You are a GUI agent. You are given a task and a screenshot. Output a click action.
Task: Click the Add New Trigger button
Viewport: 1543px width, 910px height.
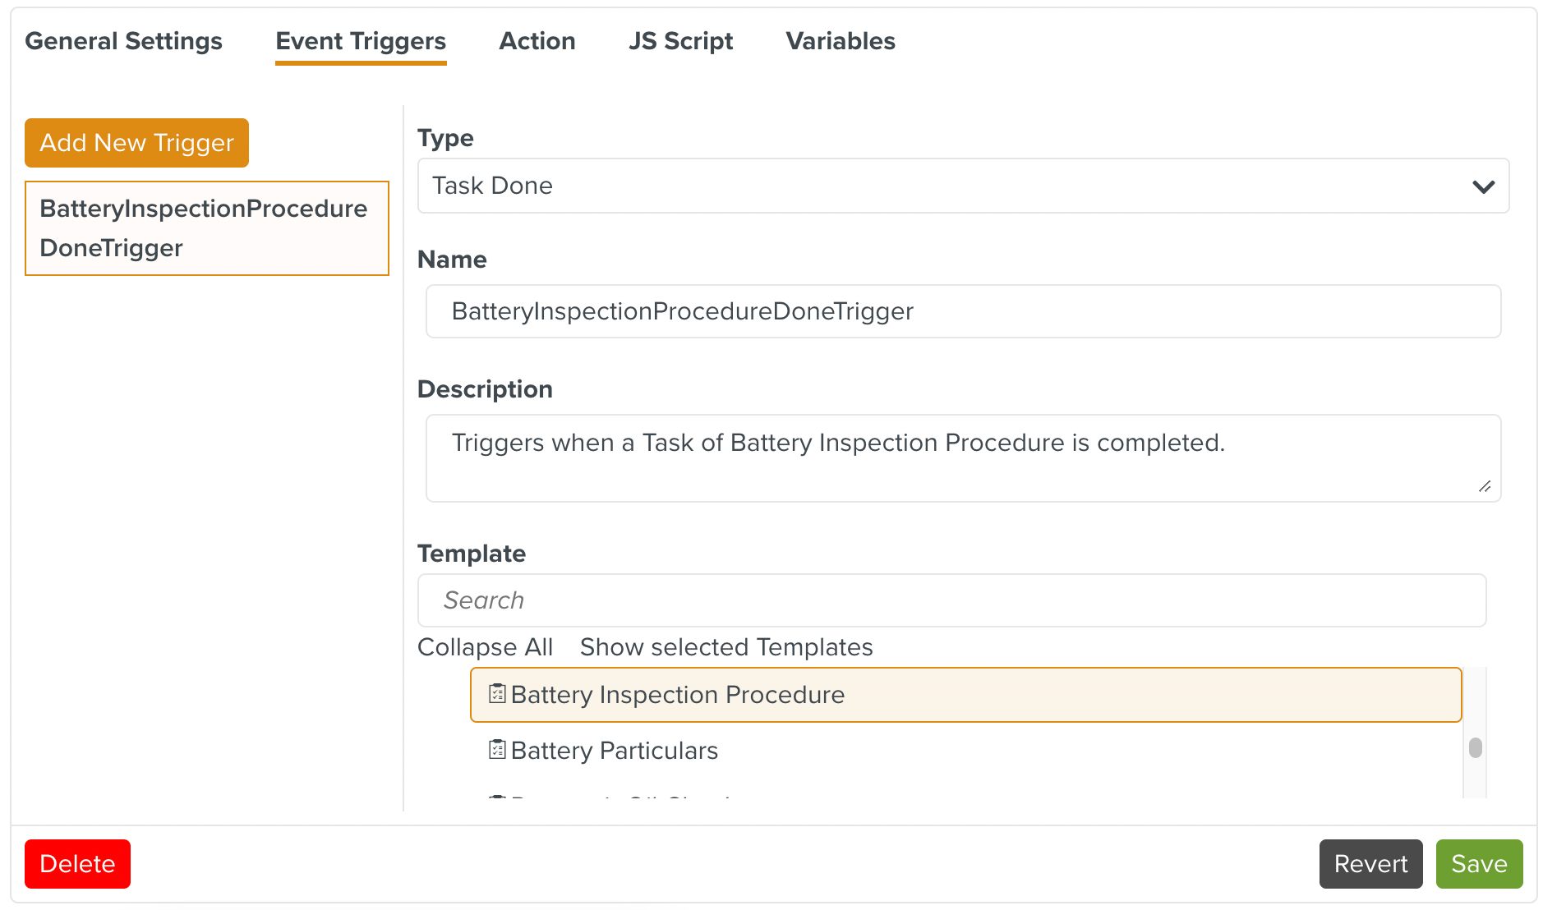(x=136, y=142)
